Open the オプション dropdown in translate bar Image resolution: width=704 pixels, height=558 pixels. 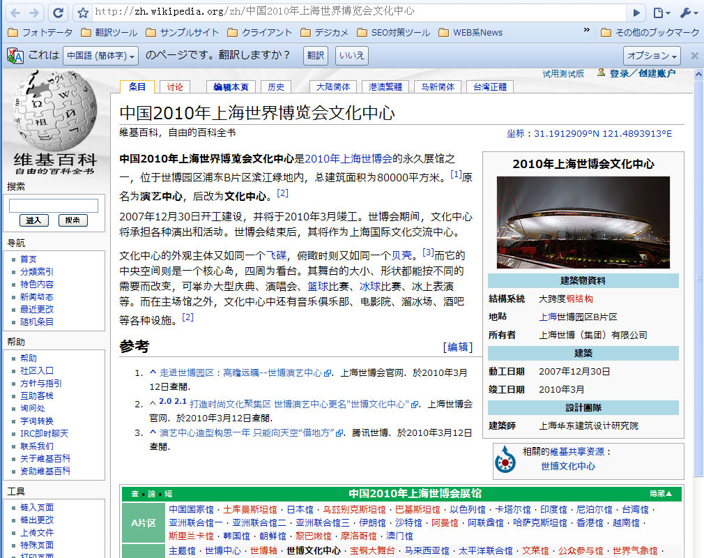point(652,56)
